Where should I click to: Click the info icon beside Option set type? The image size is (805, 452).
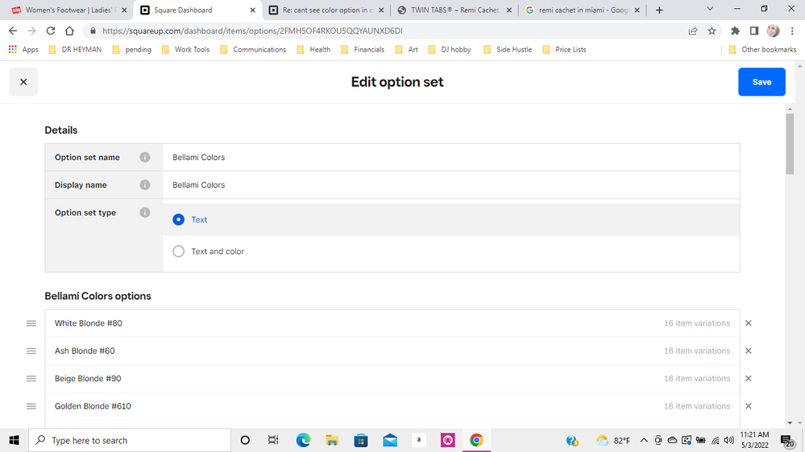pyautogui.click(x=145, y=213)
